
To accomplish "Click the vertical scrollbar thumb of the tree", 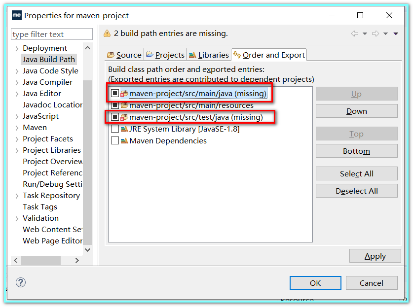I will pyautogui.click(x=88, y=162).
